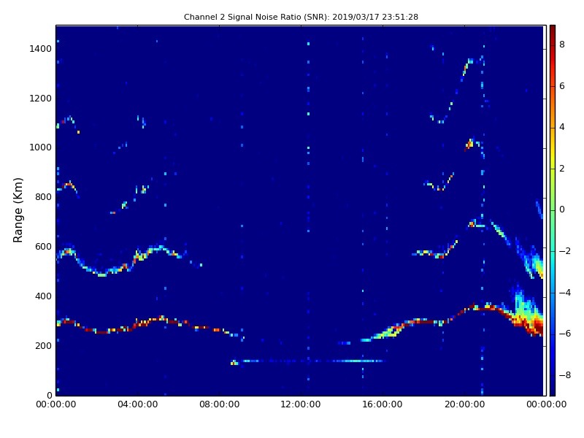
Task: Click the plot title with date 2019/03/17
Action: 301,17
